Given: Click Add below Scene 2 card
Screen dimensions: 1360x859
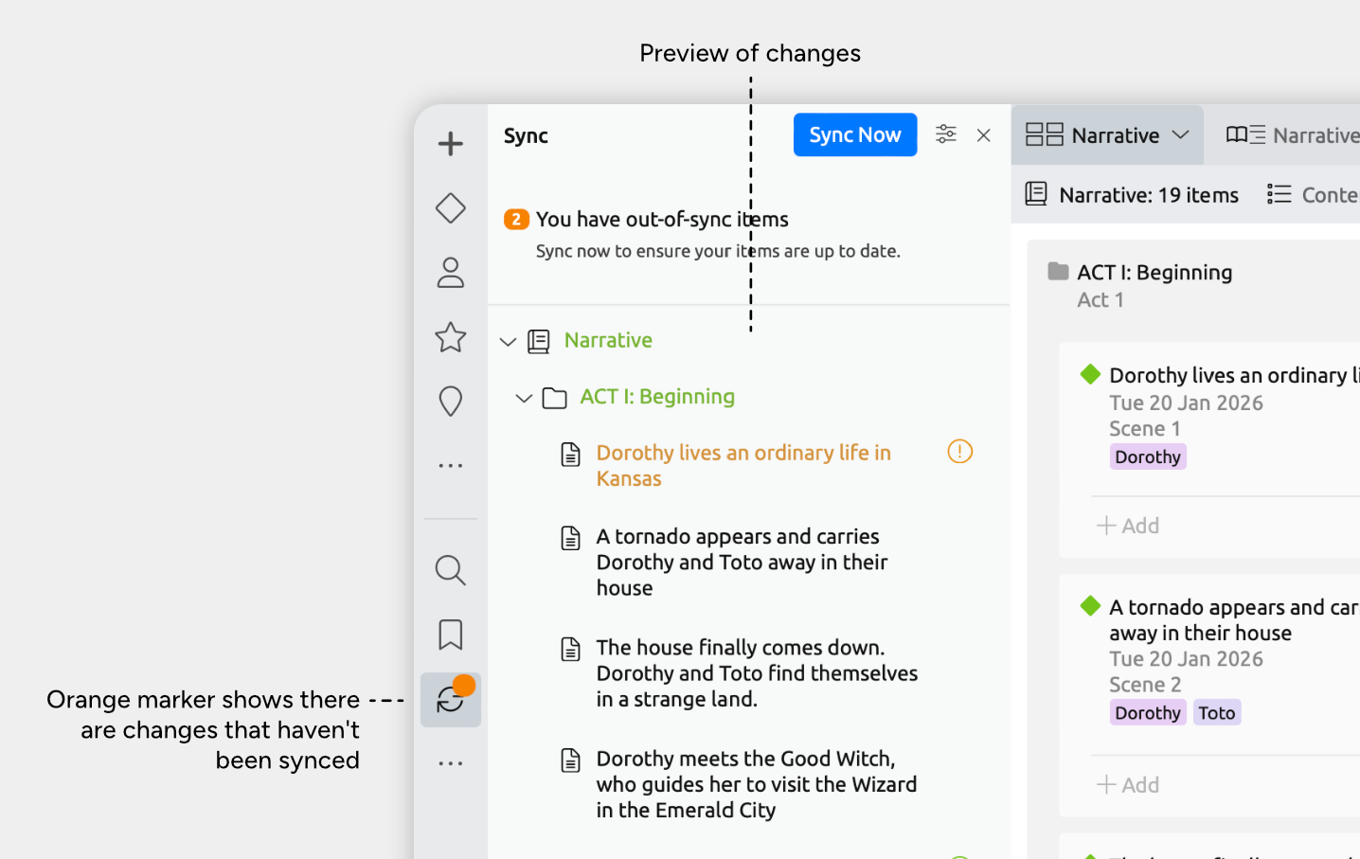Looking at the screenshot, I should coord(1128,785).
